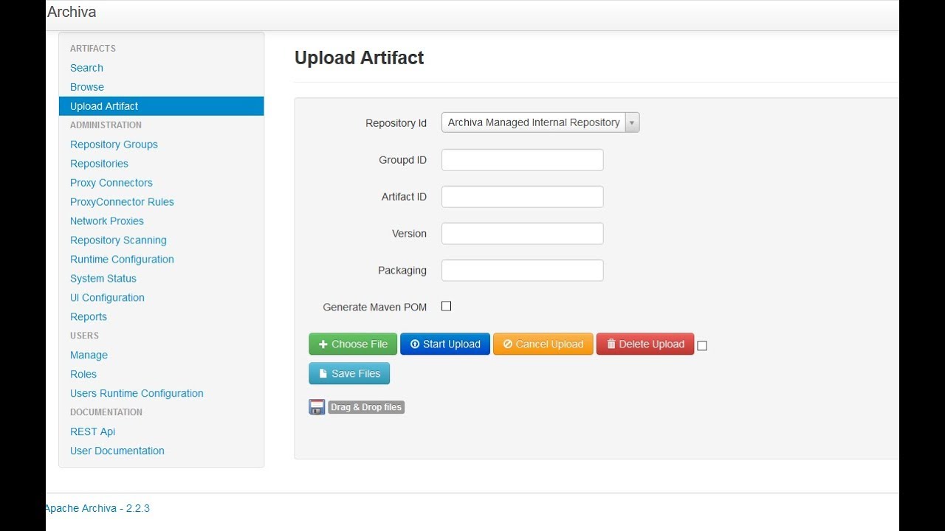Image resolution: width=945 pixels, height=531 pixels.
Task: Open the Repository Id dropdown
Action: pyautogui.click(x=540, y=122)
